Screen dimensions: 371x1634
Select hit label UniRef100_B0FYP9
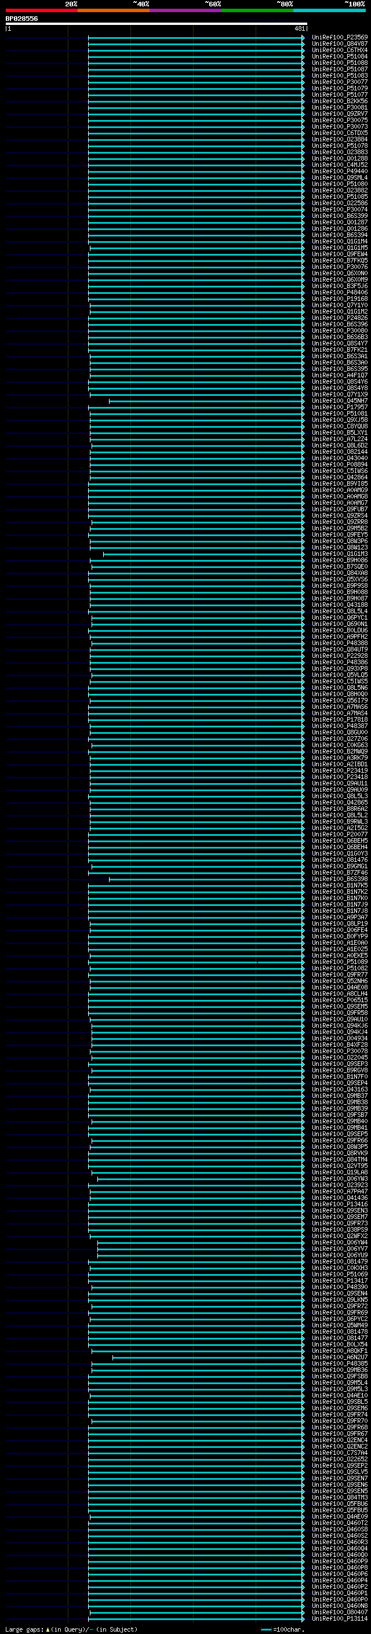340,937
